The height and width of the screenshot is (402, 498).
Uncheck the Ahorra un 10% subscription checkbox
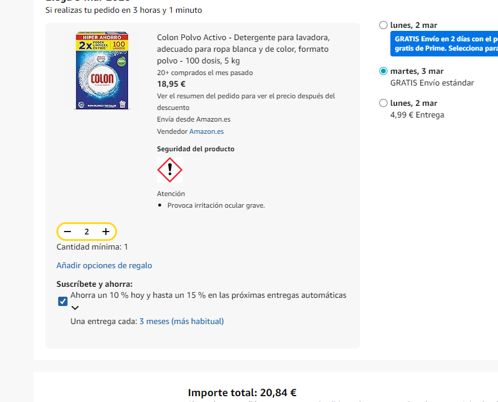pos(62,301)
